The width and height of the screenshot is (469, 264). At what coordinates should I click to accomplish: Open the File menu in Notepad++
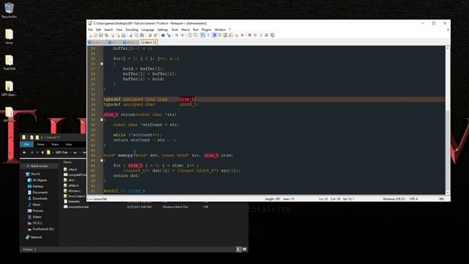coord(90,29)
